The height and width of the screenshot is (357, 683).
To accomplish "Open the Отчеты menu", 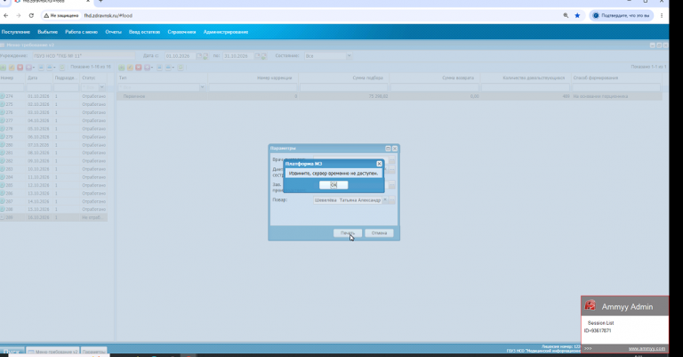I will (x=113, y=32).
